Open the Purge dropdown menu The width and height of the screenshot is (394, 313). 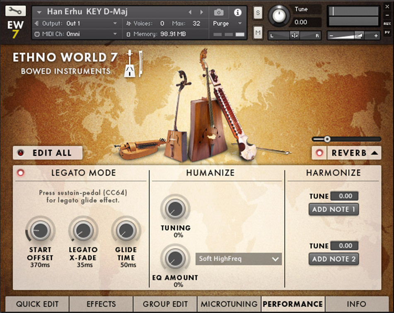click(227, 24)
